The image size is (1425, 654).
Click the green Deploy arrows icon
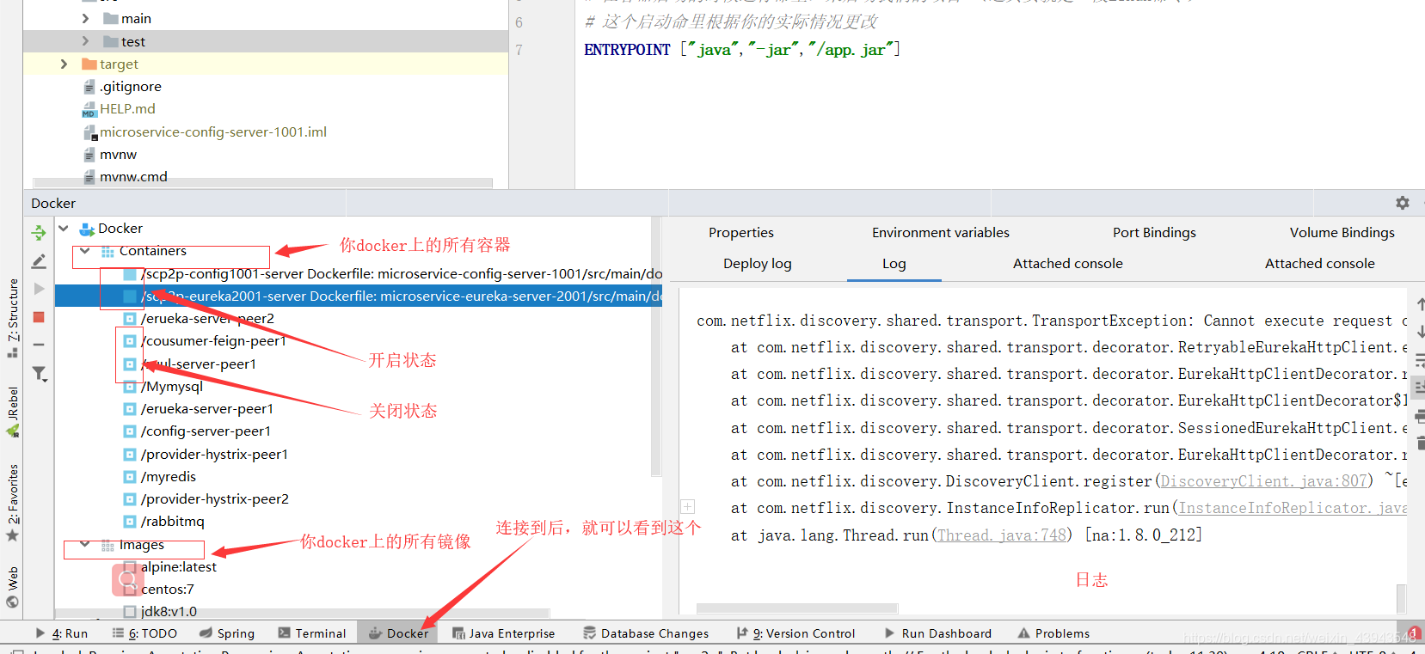click(39, 233)
